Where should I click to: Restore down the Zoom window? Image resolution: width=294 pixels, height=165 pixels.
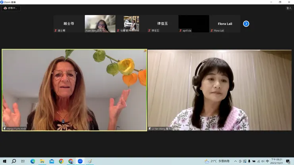tap(280, 2)
